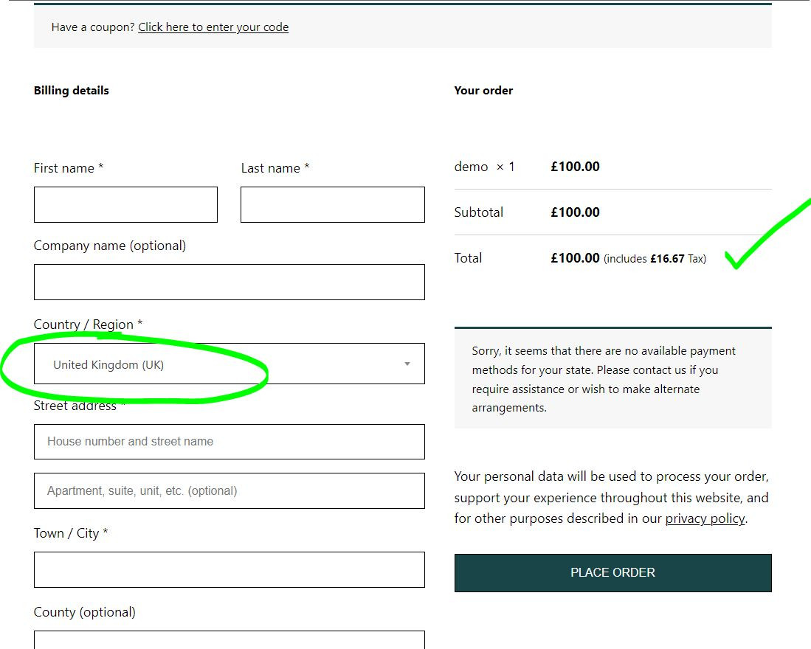This screenshot has width=811, height=649.
Task: Select the Apartment, suite, unit field
Action: pyautogui.click(x=229, y=491)
